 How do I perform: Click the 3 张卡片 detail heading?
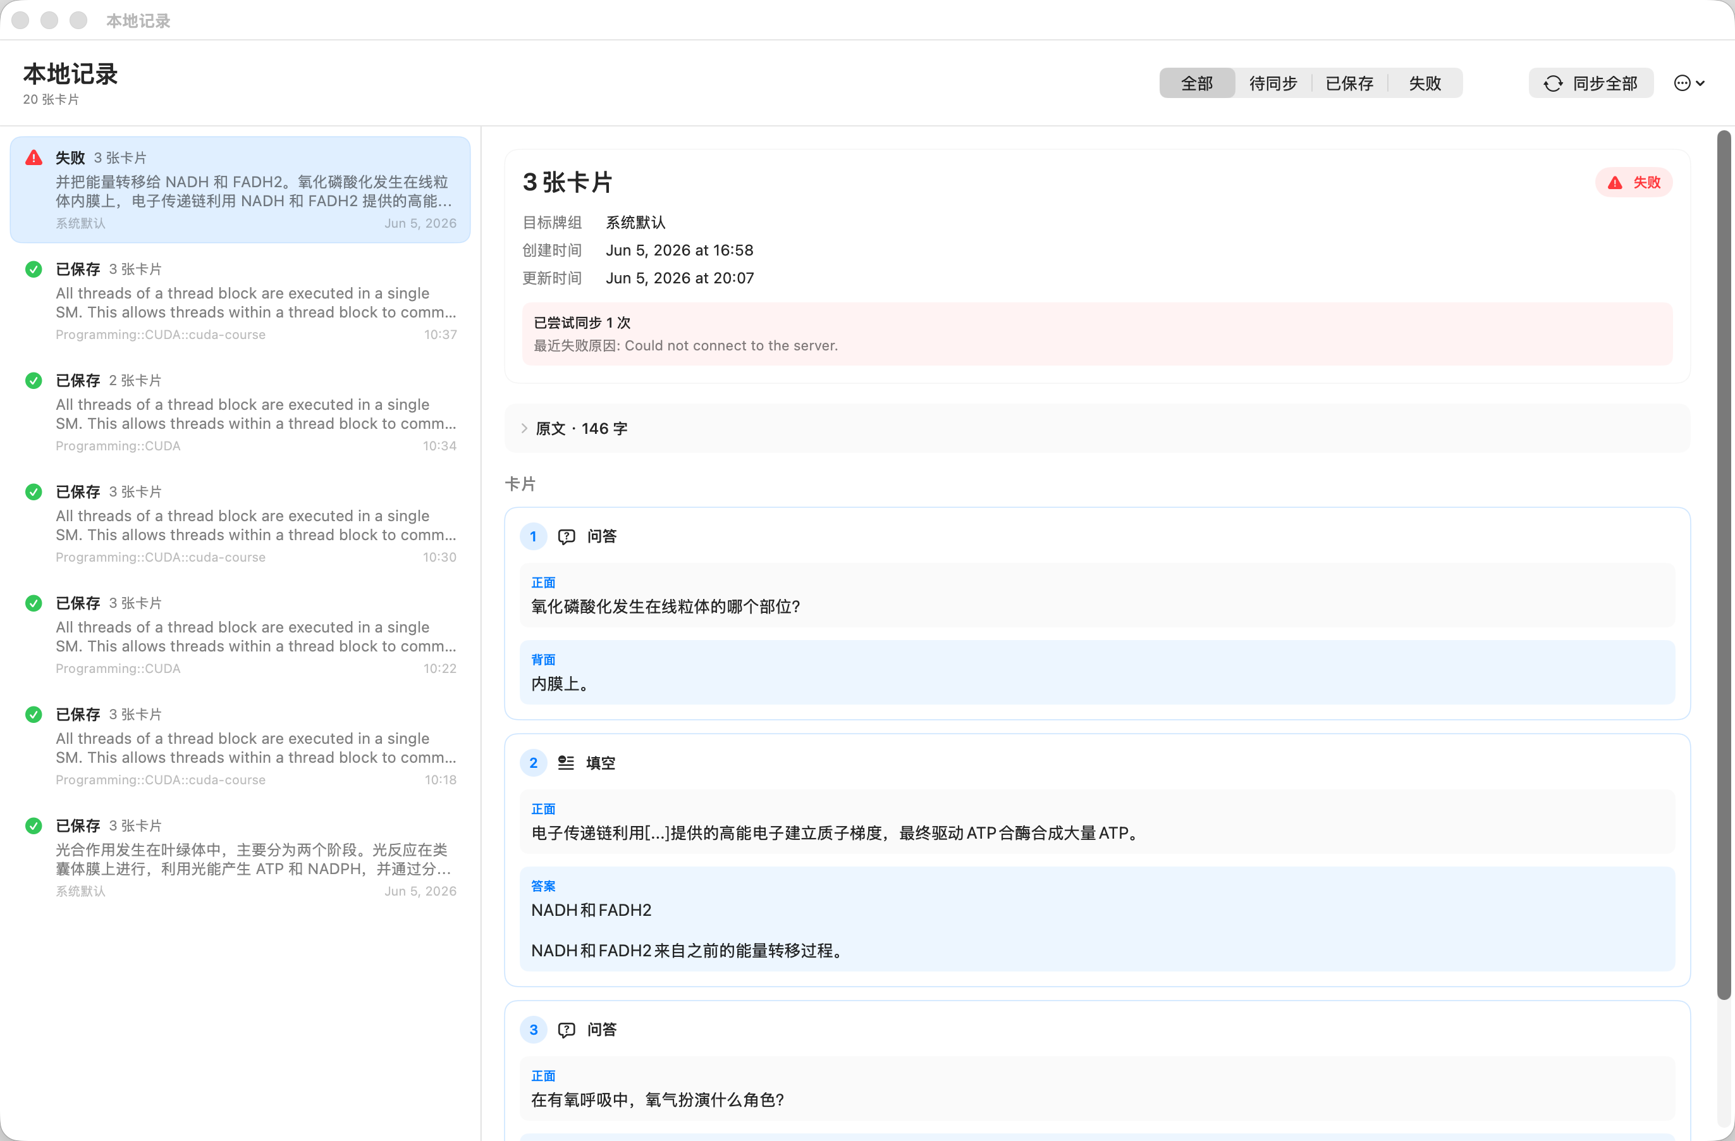click(x=567, y=182)
